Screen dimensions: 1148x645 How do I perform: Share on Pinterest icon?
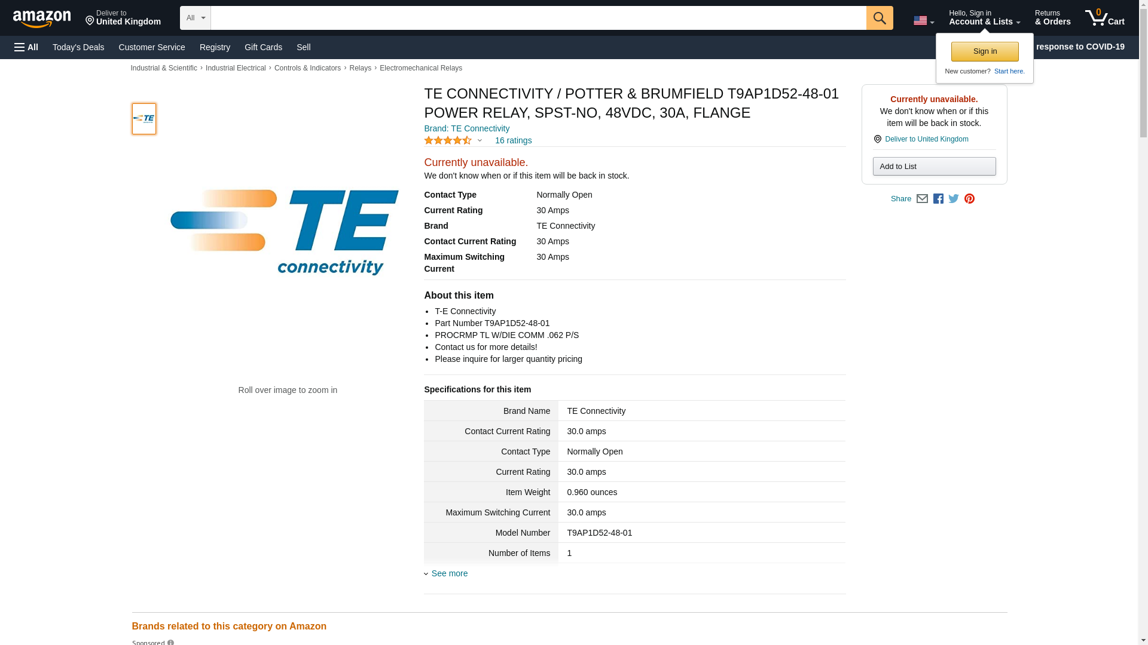pos(969,199)
